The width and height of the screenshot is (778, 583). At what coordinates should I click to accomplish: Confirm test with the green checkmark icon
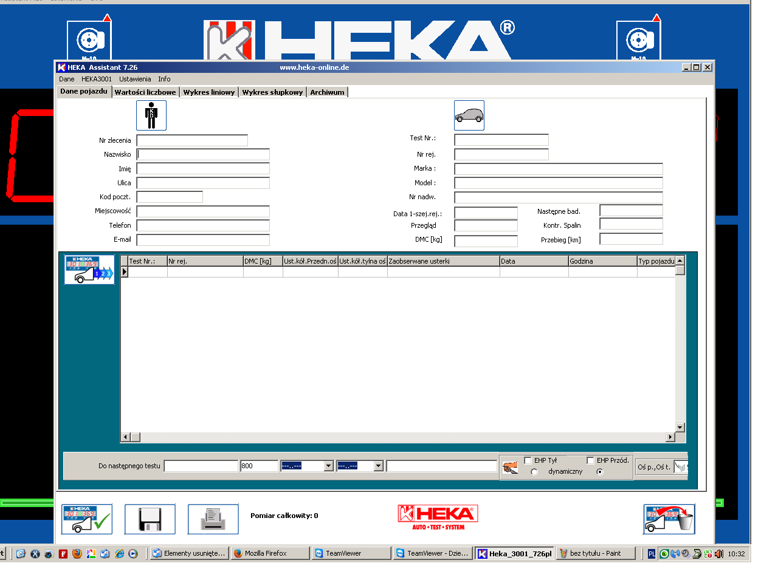pos(88,519)
